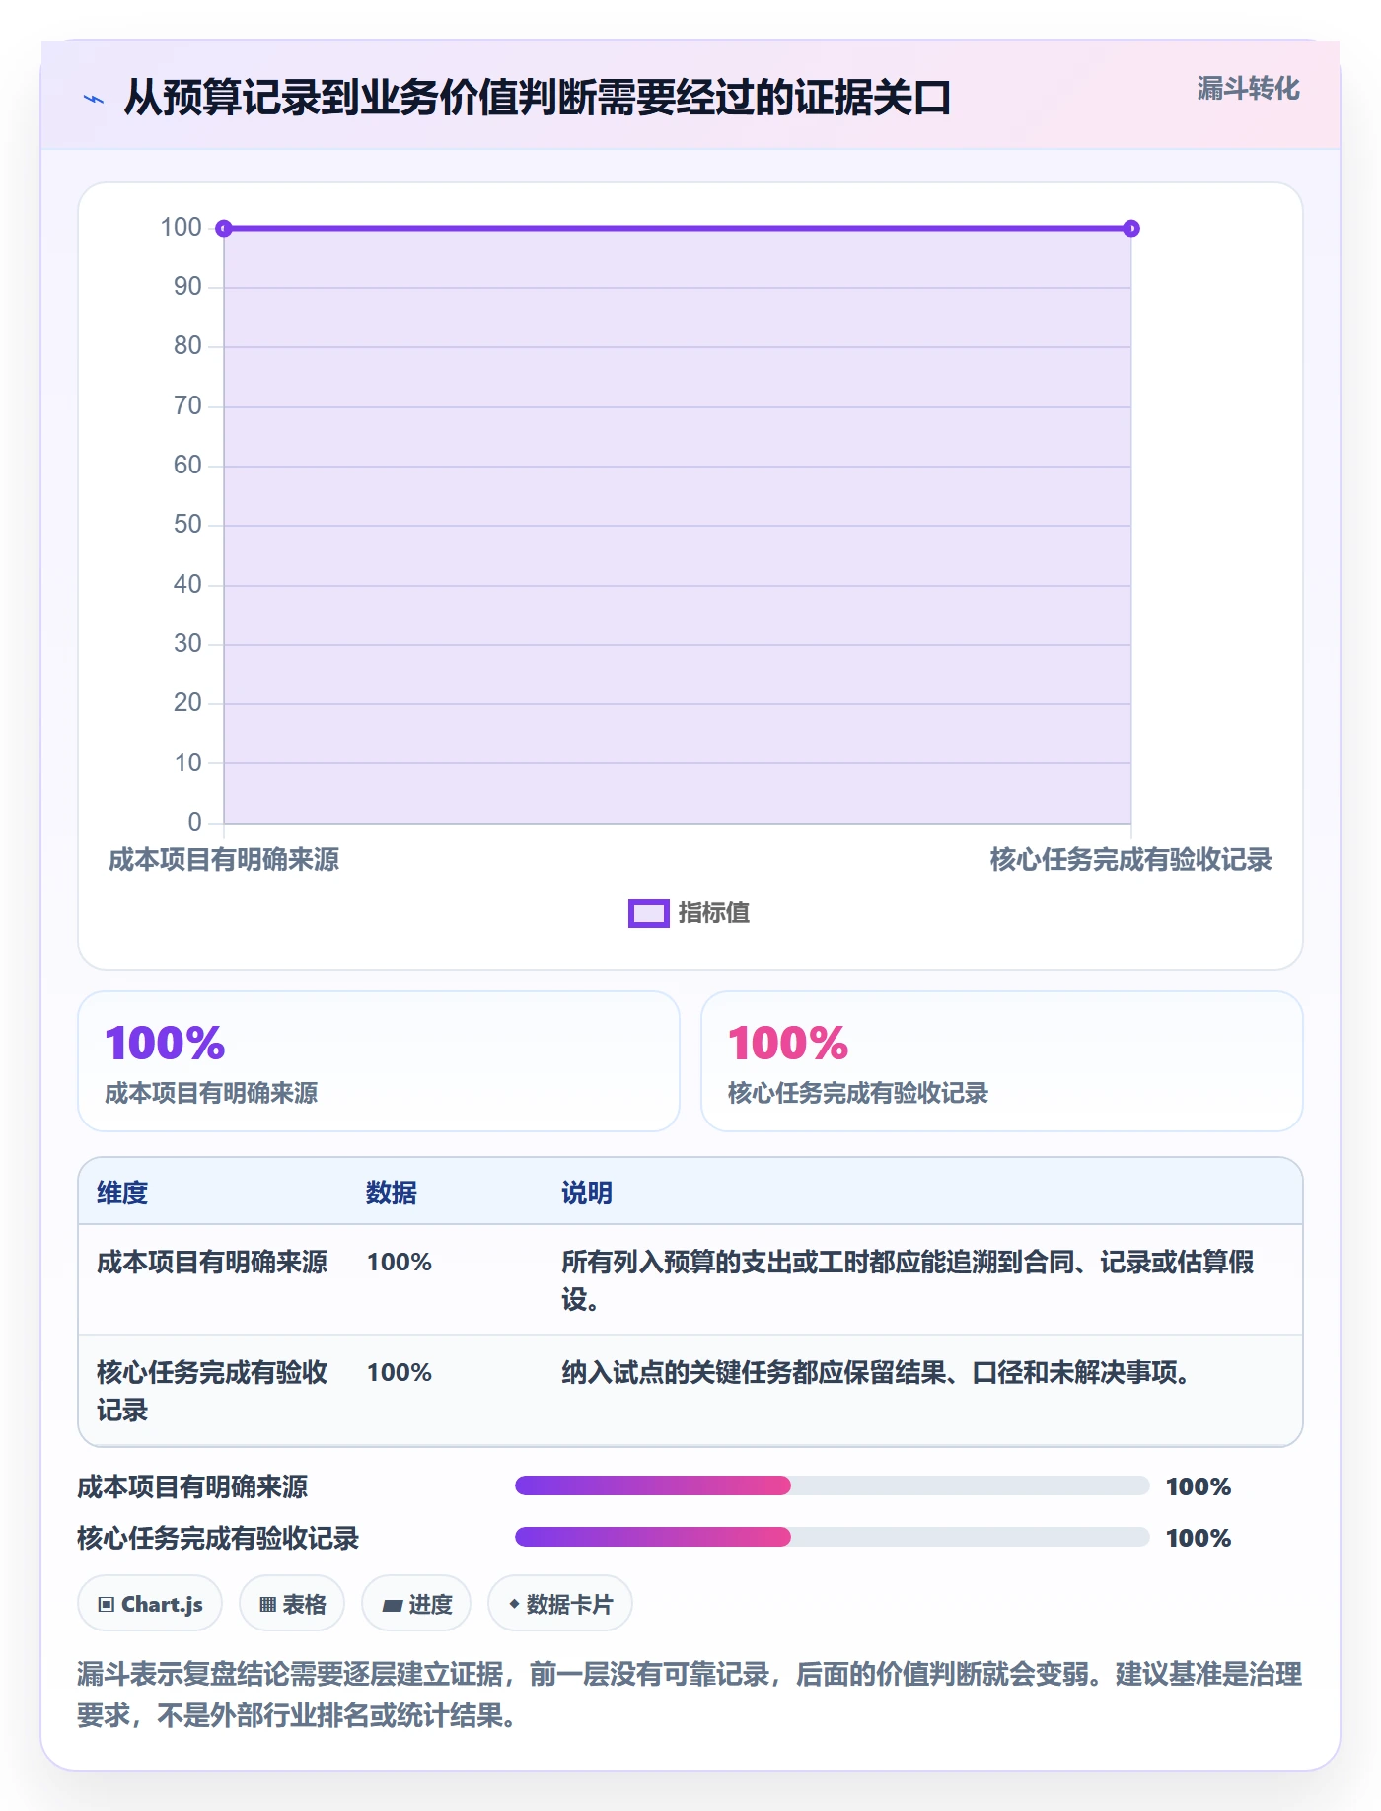Click 100% beside the 核心任务 progress bar

tap(1199, 1538)
